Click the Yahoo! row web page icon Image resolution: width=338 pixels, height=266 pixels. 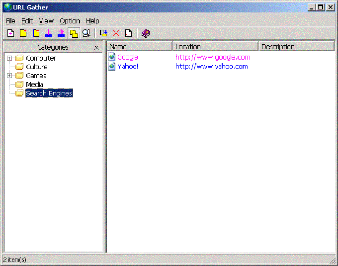pyautogui.click(x=112, y=66)
